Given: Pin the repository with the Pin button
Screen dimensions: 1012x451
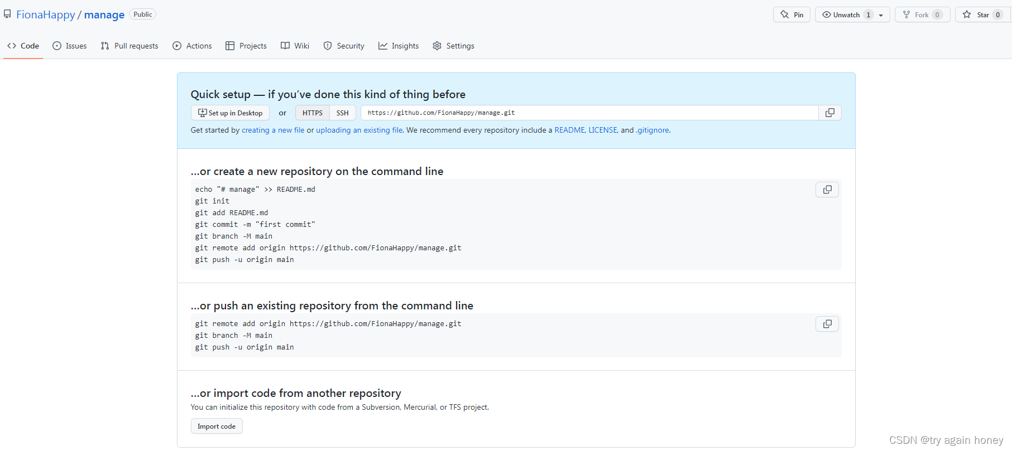Looking at the screenshot, I should (792, 14).
